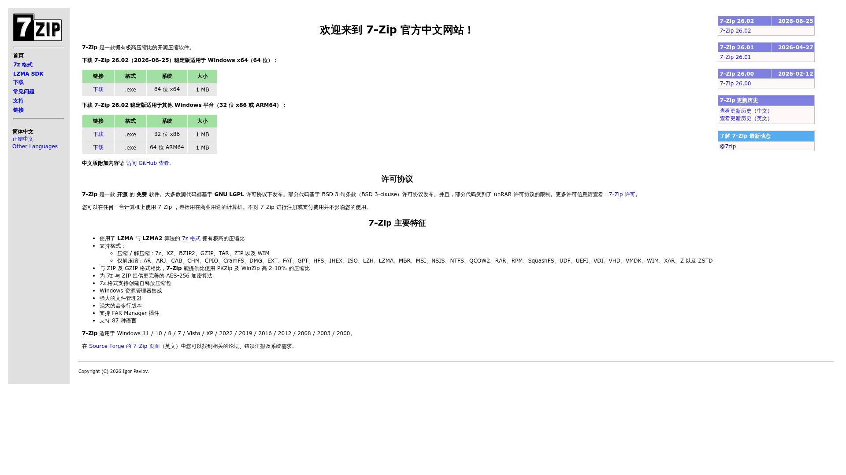Open the Other Languages link
The height and width of the screenshot is (475, 846).
[35, 146]
